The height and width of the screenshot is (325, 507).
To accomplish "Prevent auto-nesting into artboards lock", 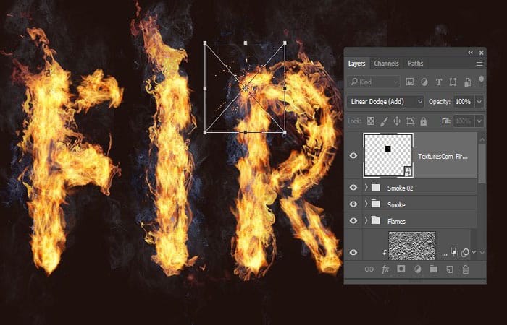I will click(410, 121).
